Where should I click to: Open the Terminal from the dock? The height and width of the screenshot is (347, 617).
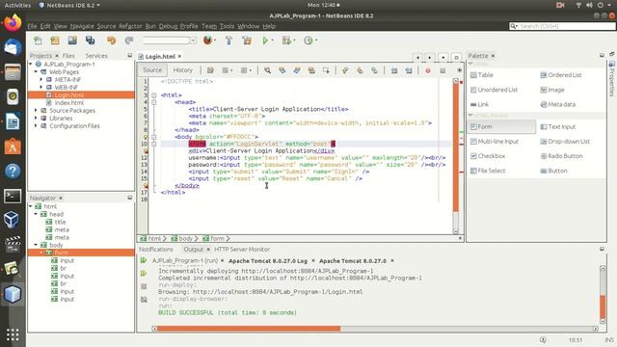tap(13, 196)
